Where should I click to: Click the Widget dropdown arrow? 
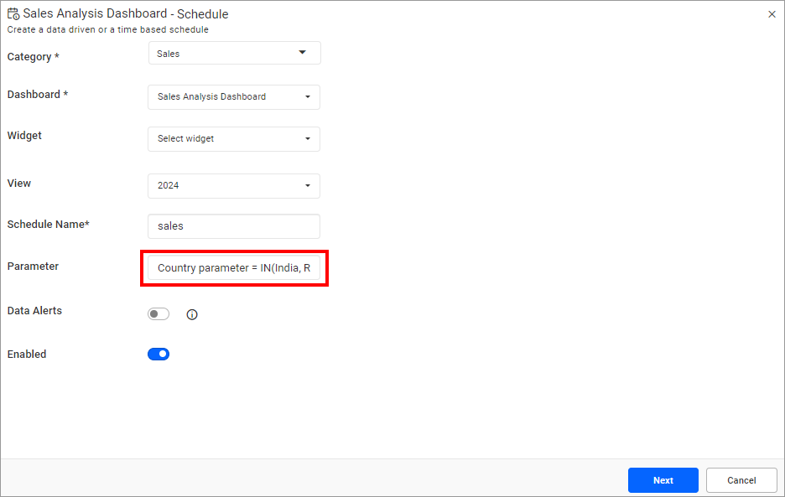point(308,138)
